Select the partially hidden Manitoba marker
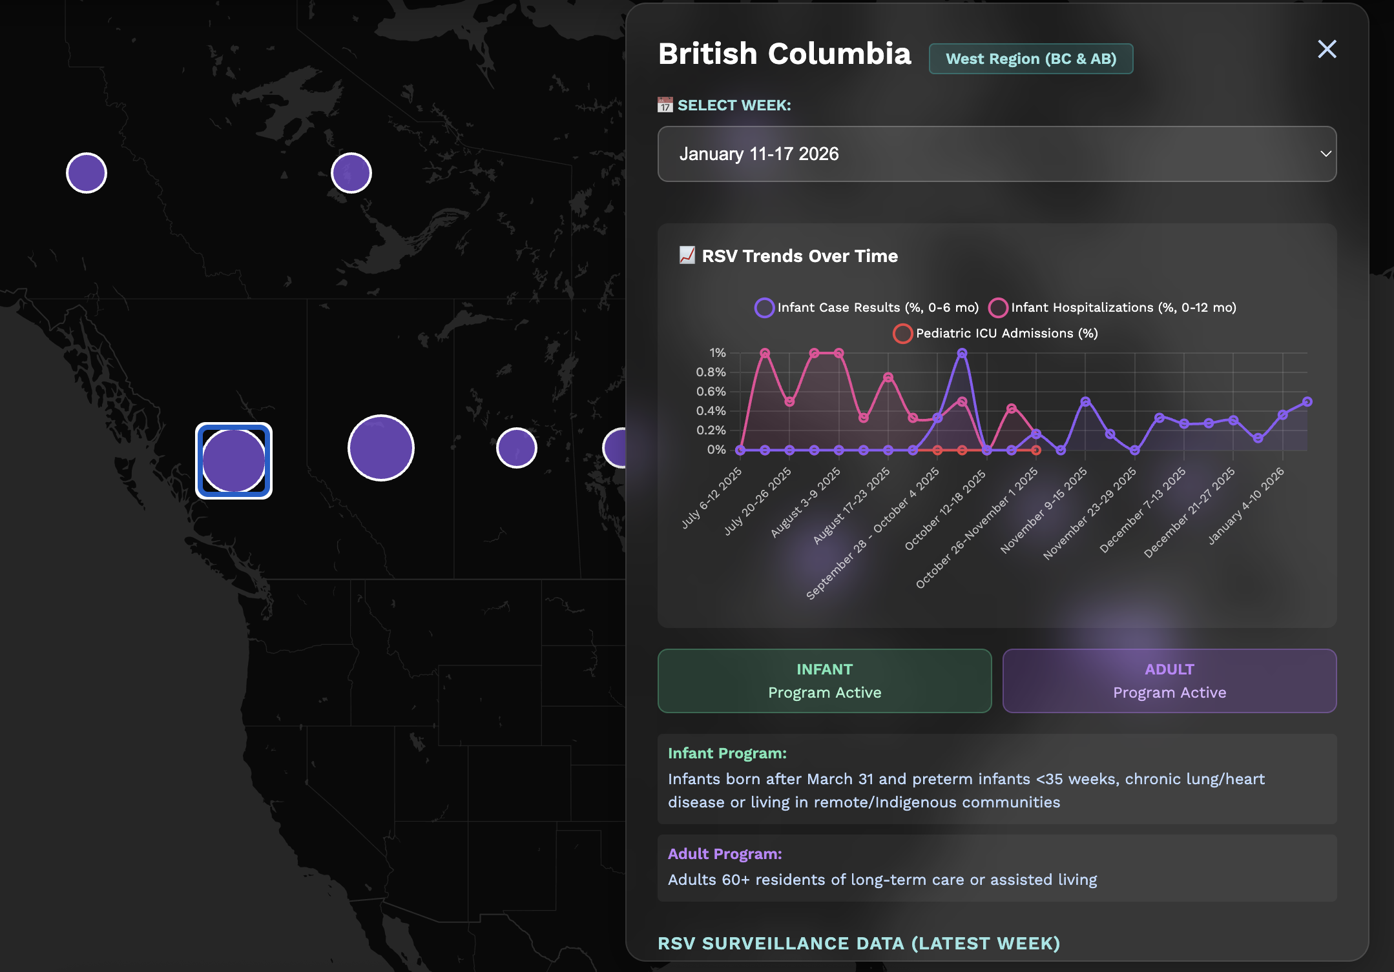Screen dimensions: 1394x972 [616, 448]
